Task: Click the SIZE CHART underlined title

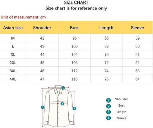Action: pos(76,3)
